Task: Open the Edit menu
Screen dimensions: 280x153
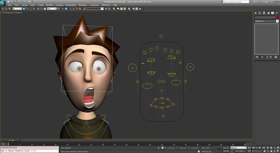Action: (x=9, y=5)
